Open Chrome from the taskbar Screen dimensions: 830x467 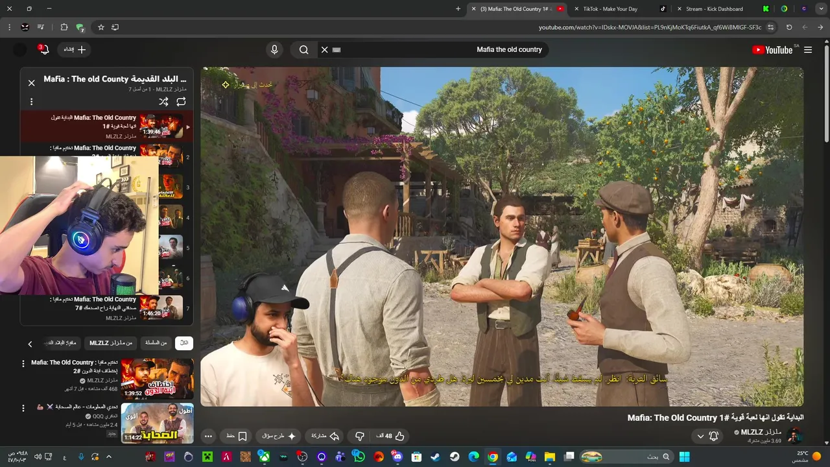point(493,457)
